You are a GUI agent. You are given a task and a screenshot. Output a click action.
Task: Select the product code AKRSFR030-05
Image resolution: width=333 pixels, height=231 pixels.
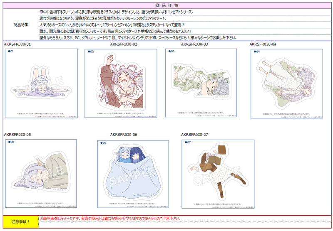(17, 135)
